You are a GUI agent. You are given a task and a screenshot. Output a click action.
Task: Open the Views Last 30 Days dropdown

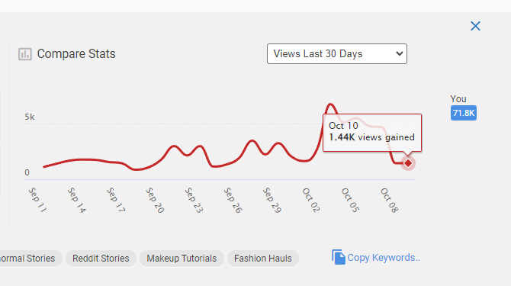coord(337,53)
